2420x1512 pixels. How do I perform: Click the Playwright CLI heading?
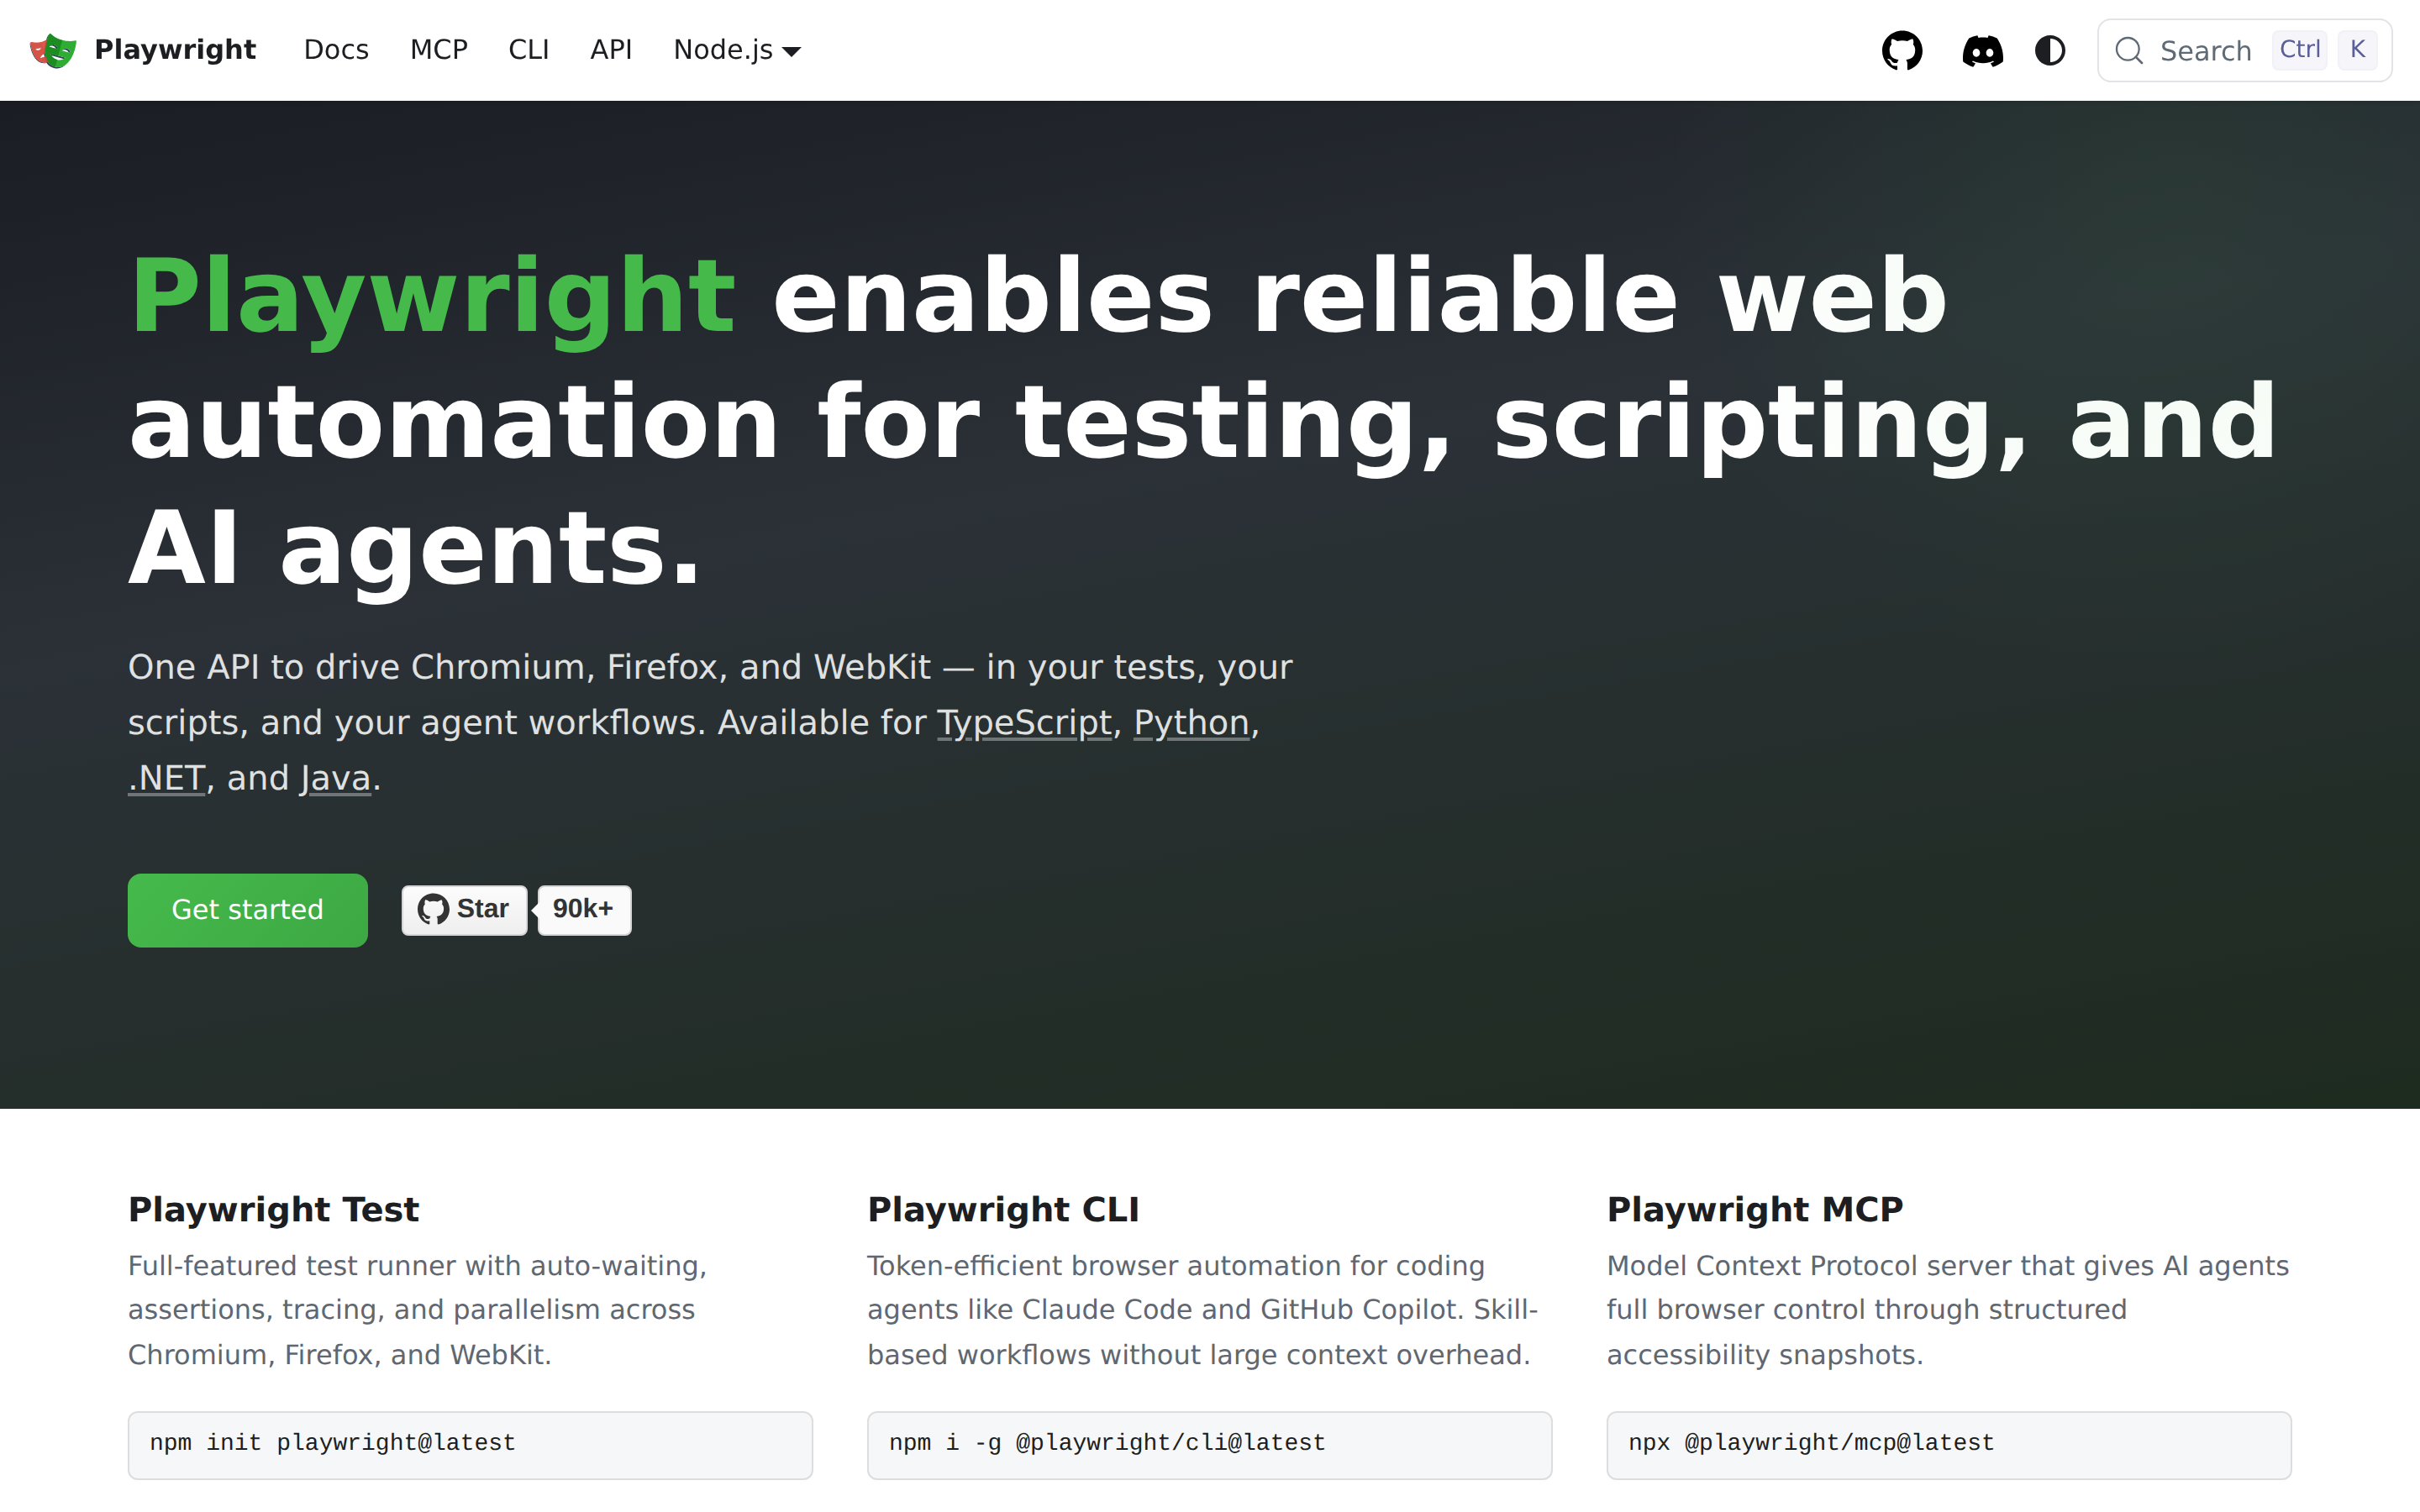pyautogui.click(x=1003, y=1209)
